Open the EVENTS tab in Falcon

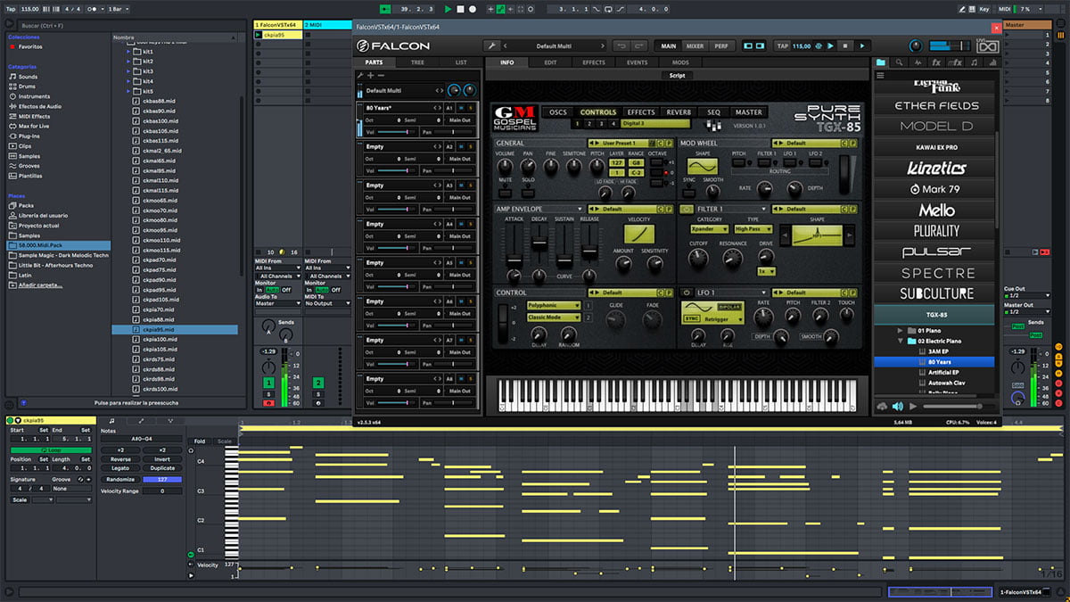click(x=638, y=62)
